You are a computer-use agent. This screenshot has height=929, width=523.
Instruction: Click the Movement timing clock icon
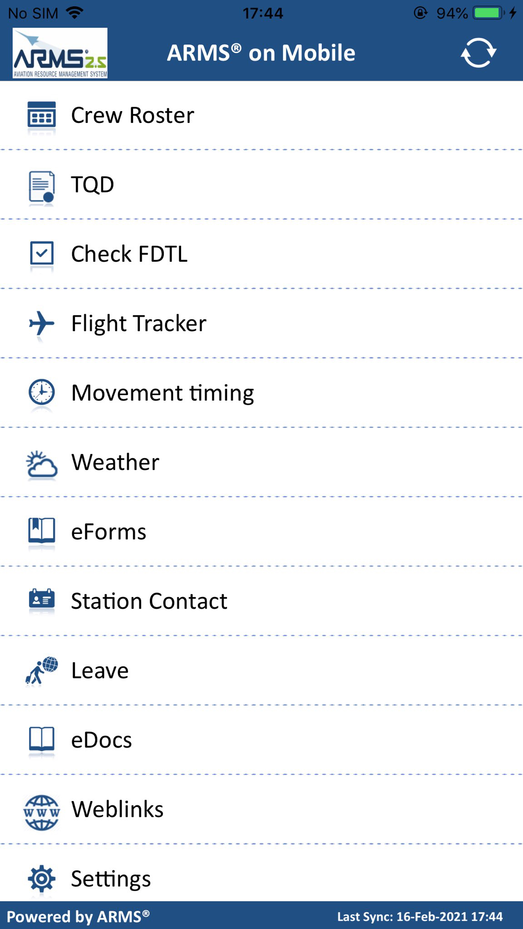42,392
